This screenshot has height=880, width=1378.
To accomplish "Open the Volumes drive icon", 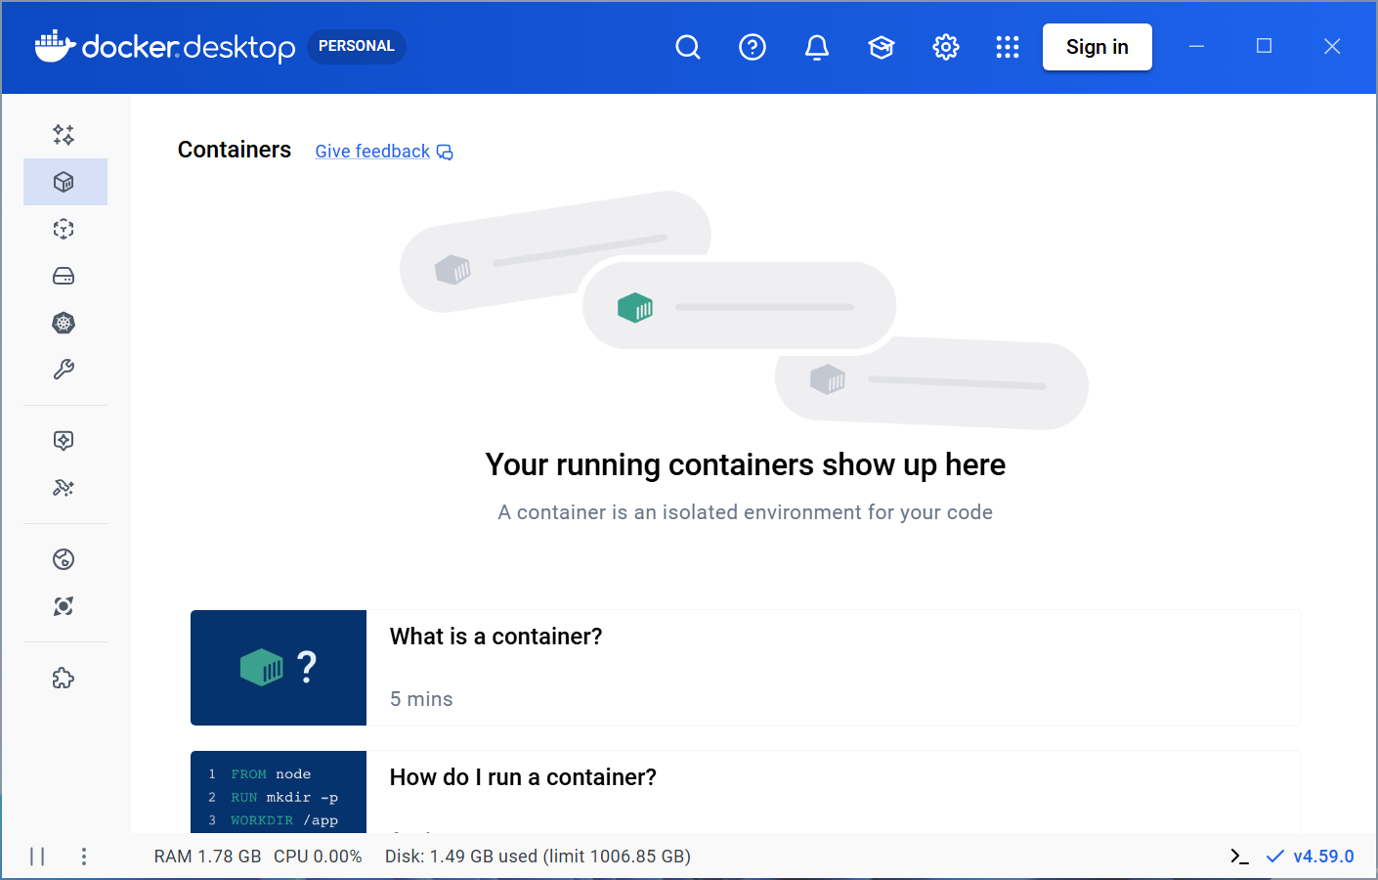I will click(x=64, y=276).
